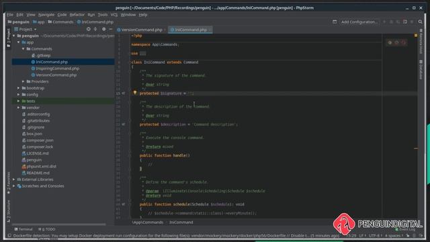430x242 pixels.
Task: Click the orange warning marker on editor scrollbar
Action: [416, 148]
